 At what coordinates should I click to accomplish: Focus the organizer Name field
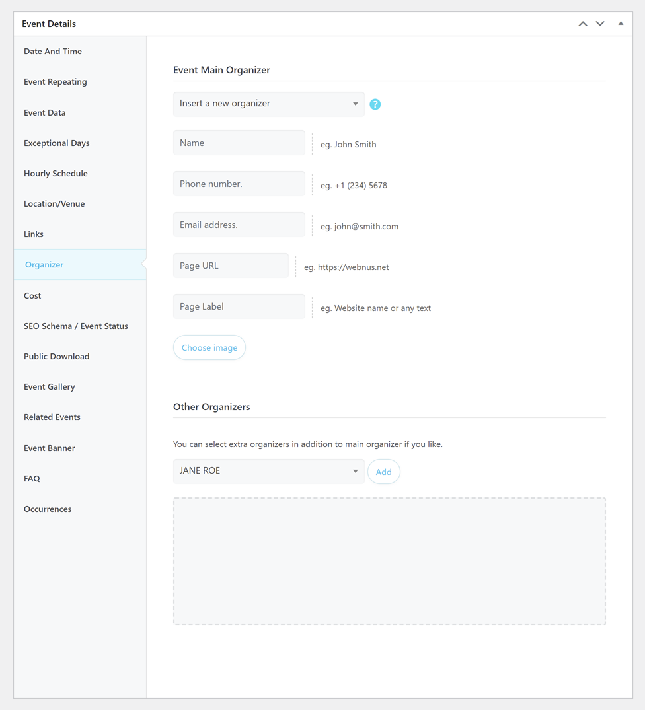[239, 143]
